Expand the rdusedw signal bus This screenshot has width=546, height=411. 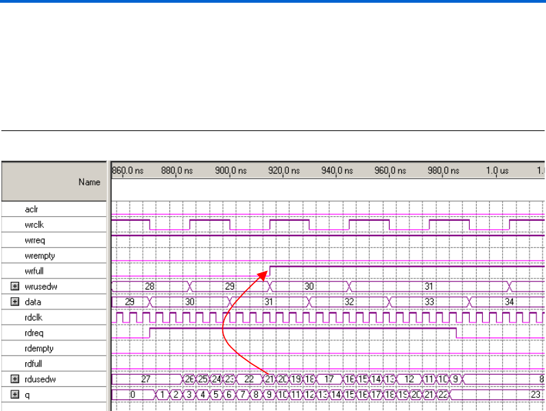(14, 379)
